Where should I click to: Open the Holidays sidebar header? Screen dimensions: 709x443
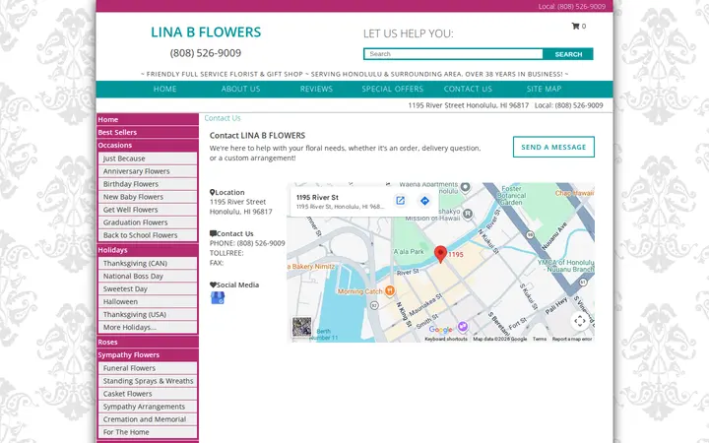[148, 250]
